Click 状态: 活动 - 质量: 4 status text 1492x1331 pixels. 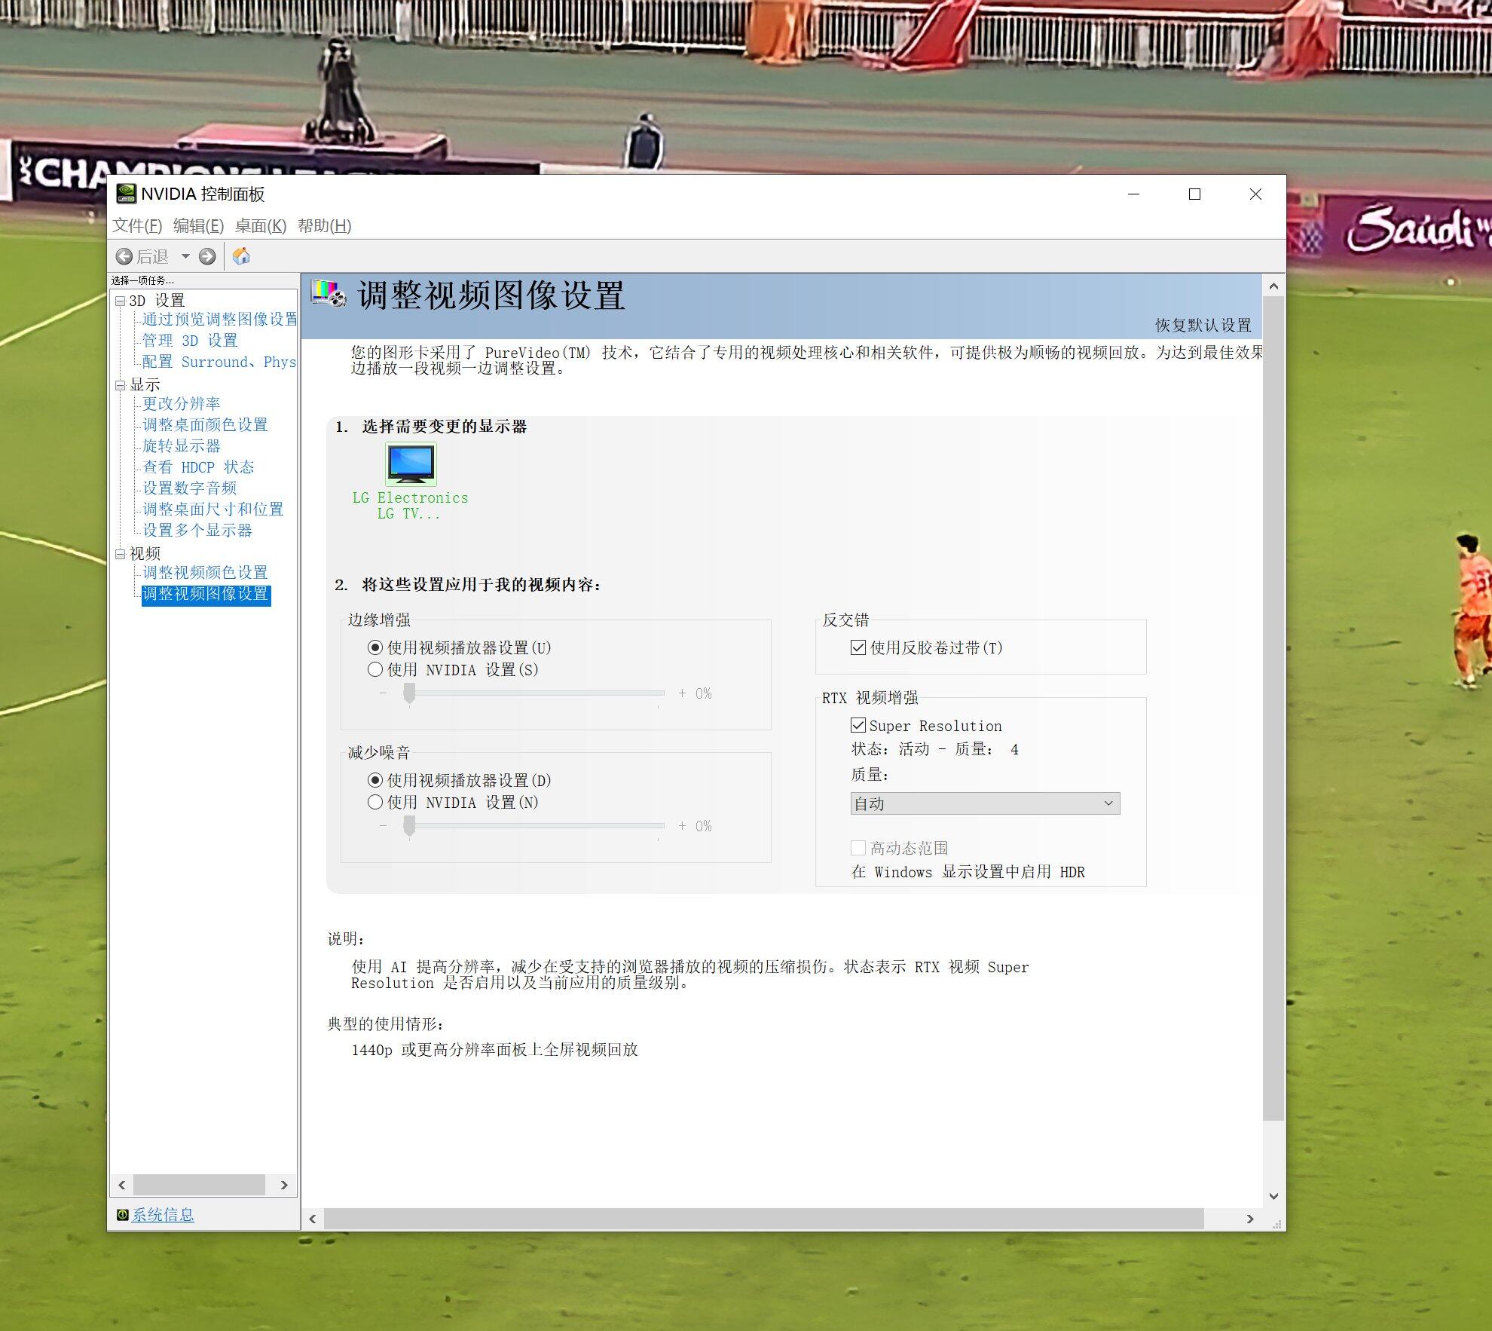point(934,749)
